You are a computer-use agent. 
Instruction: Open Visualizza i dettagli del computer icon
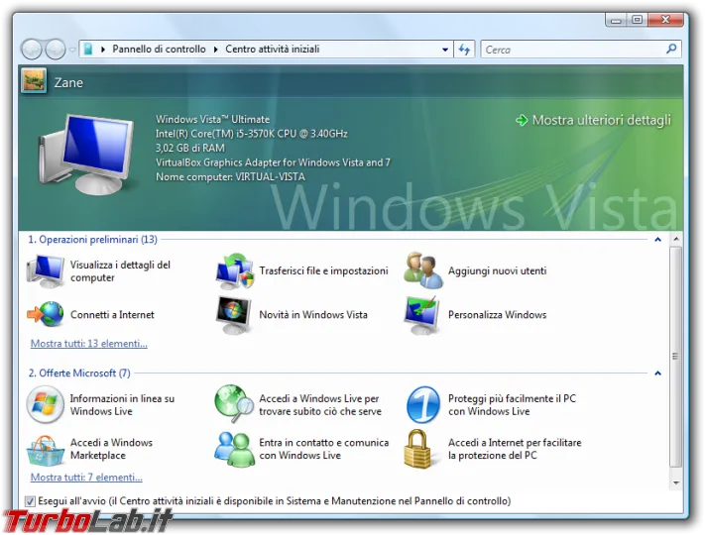coord(46,270)
